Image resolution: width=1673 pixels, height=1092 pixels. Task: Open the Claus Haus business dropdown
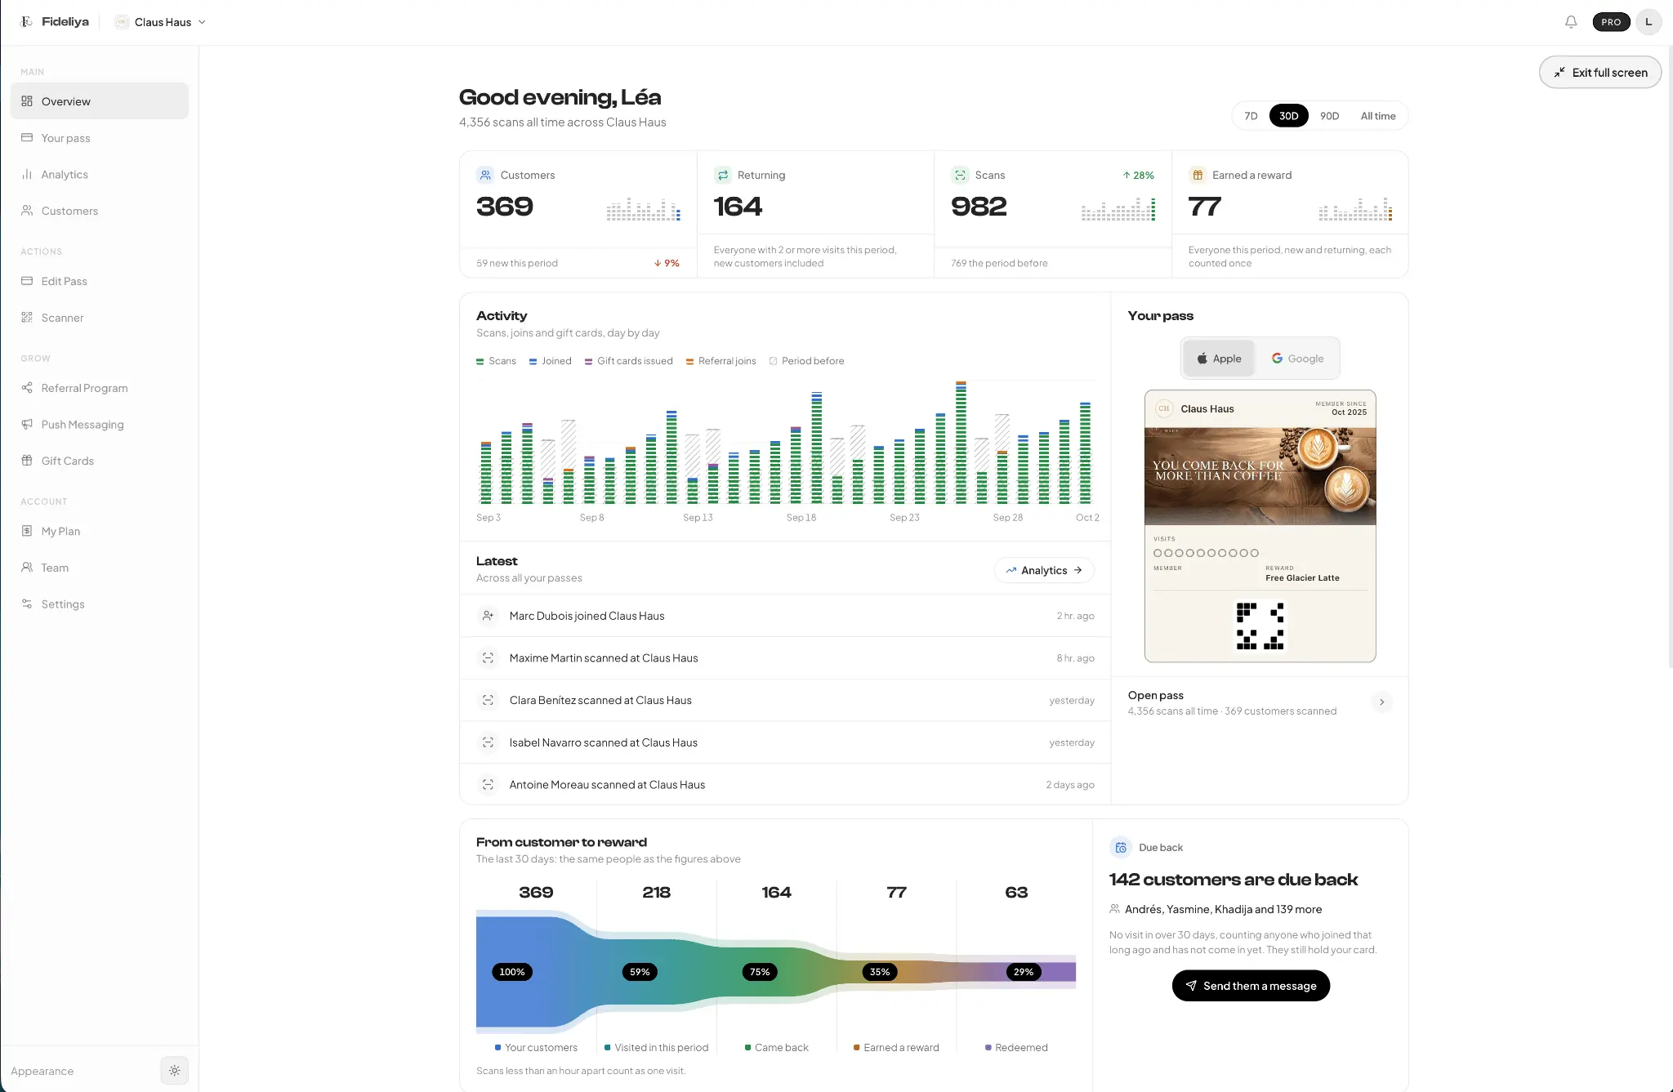pos(160,22)
